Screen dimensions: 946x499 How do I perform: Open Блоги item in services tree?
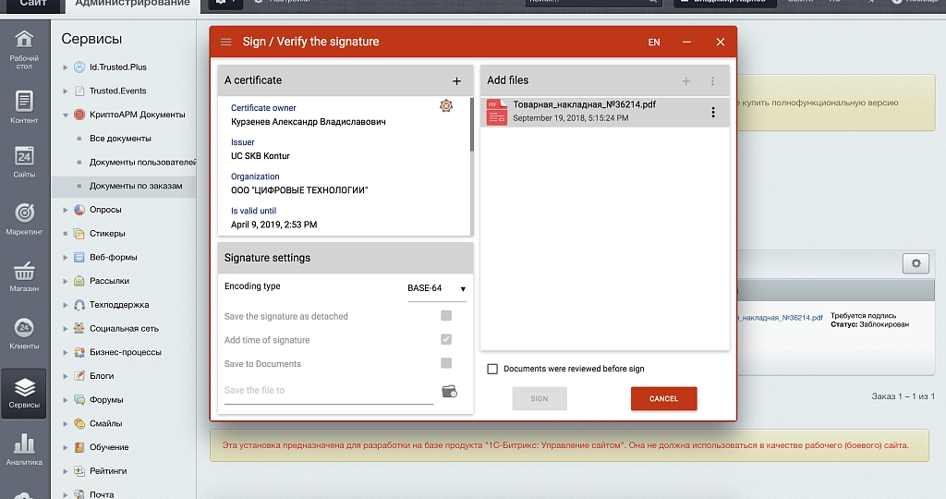(x=102, y=376)
